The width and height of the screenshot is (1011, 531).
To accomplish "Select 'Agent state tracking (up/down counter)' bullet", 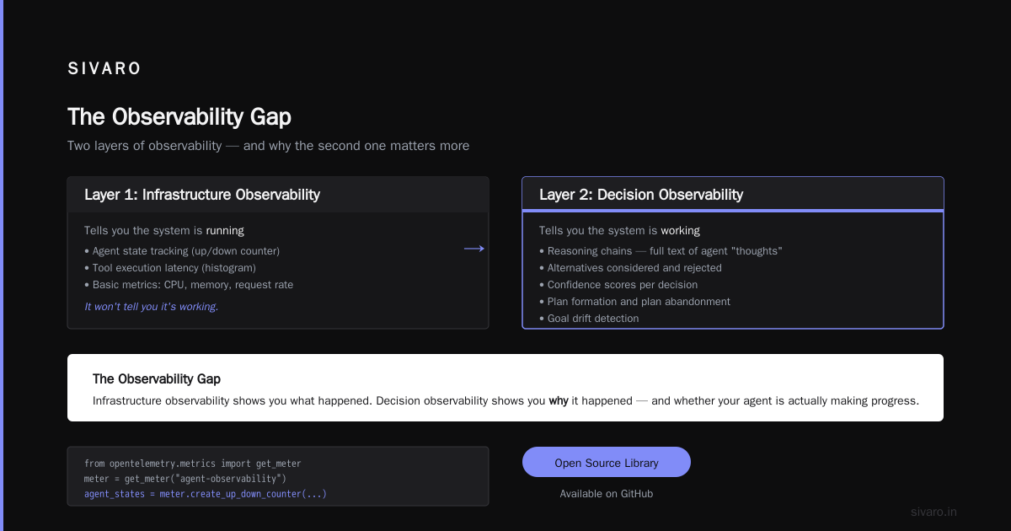I will click(x=182, y=251).
